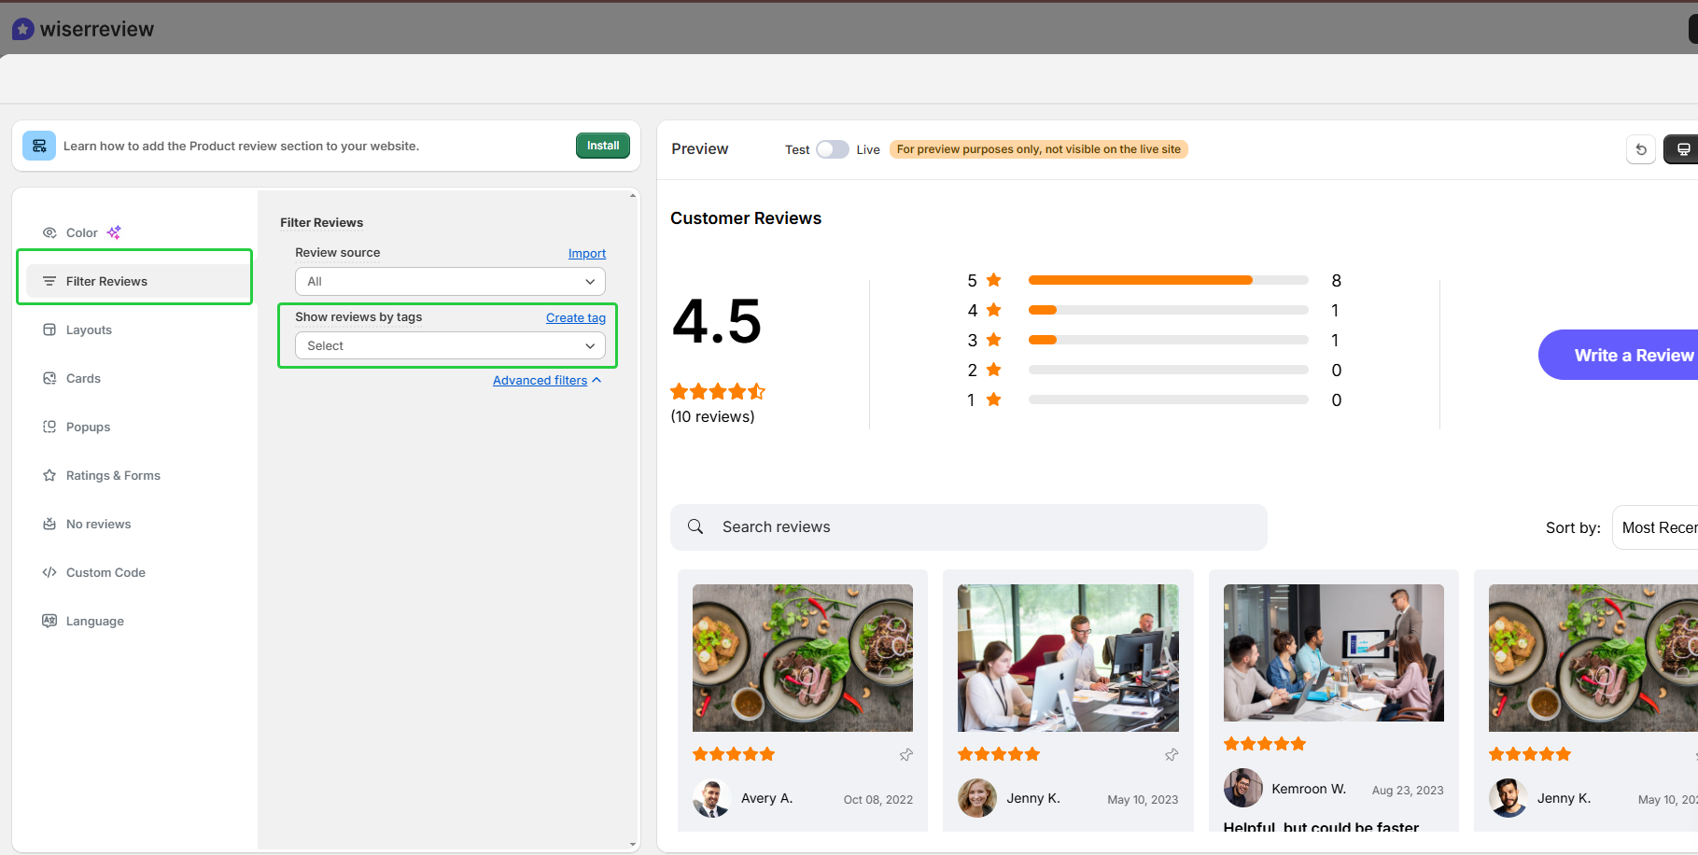Click the product review section guide icon

coord(39,146)
